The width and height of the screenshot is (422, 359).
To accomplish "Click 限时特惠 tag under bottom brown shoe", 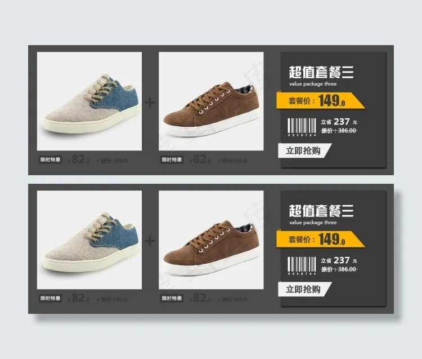I will pyautogui.click(x=172, y=298).
